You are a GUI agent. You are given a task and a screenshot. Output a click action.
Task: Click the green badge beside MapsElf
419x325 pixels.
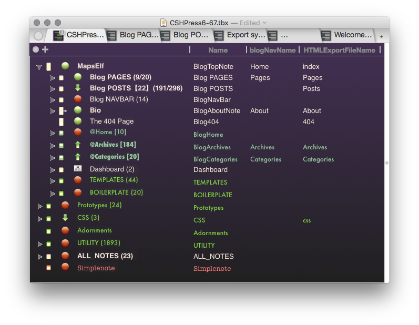click(x=65, y=66)
